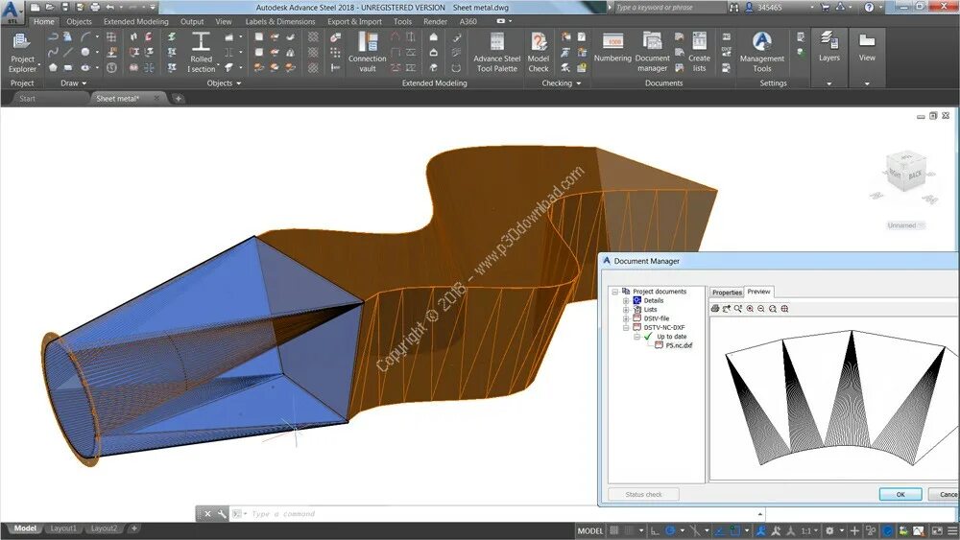
Task: Expand the Objects panel dropdown
Action: point(238,83)
